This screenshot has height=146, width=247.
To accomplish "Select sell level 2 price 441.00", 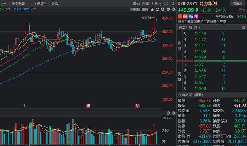I will 200,51.
